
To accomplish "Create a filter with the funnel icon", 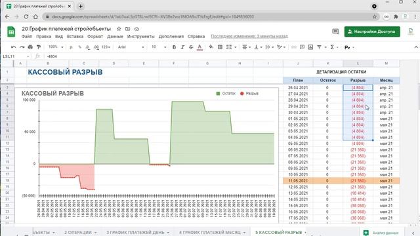I will [x=320, y=47].
